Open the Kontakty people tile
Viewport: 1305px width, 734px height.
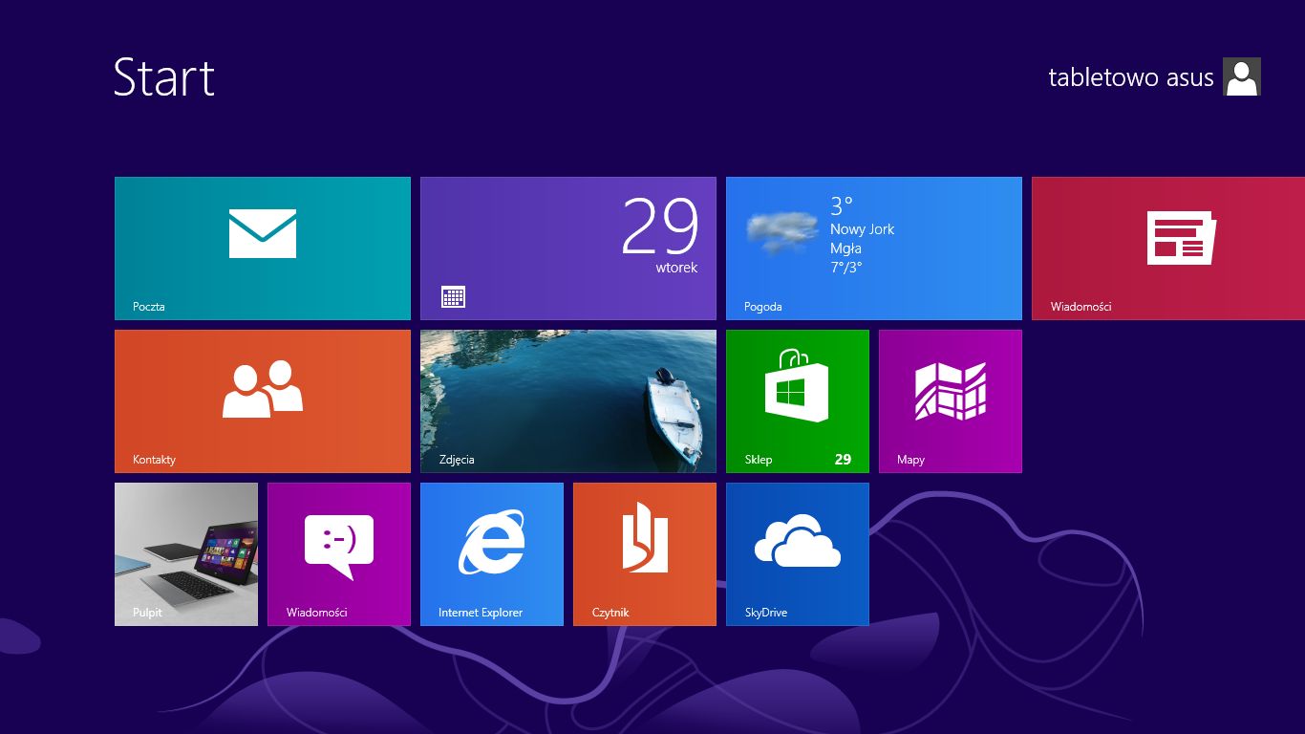[x=263, y=401]
